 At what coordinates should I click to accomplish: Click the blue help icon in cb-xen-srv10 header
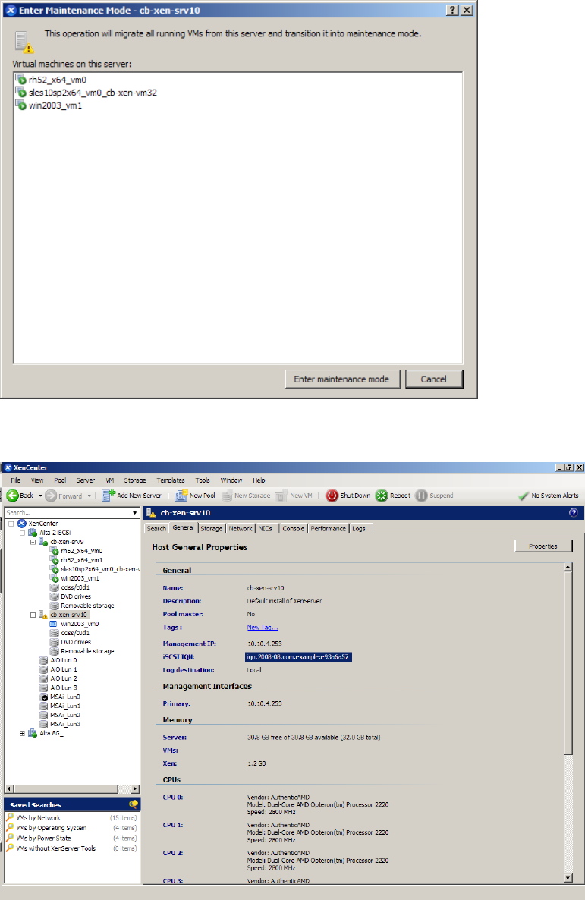pos(573,512)
